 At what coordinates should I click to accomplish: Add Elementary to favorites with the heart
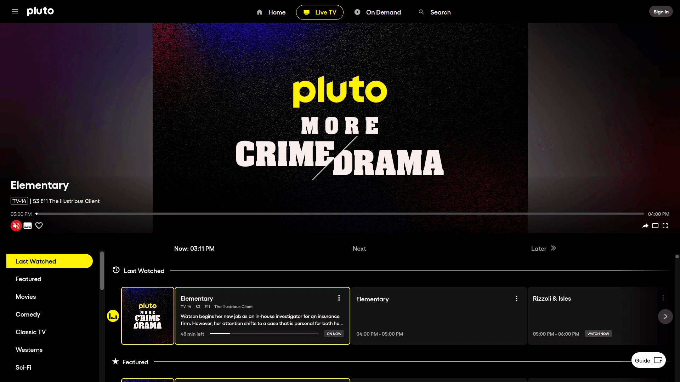[x=39, y=226]
